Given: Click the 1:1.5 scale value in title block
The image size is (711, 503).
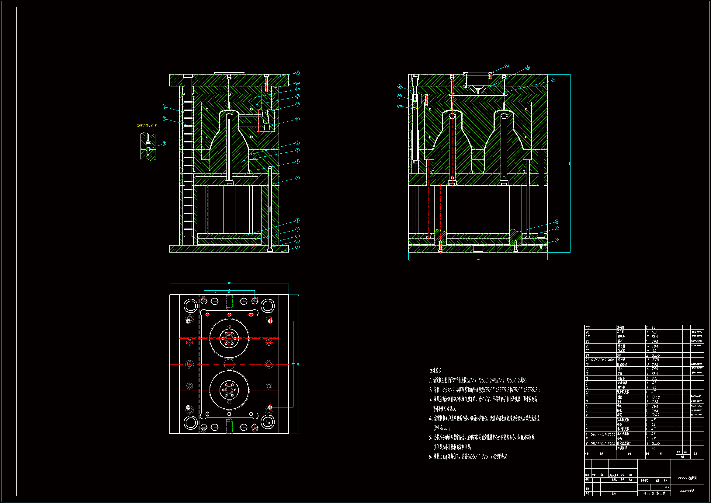Looking at the screenshot, I should 666,487.
